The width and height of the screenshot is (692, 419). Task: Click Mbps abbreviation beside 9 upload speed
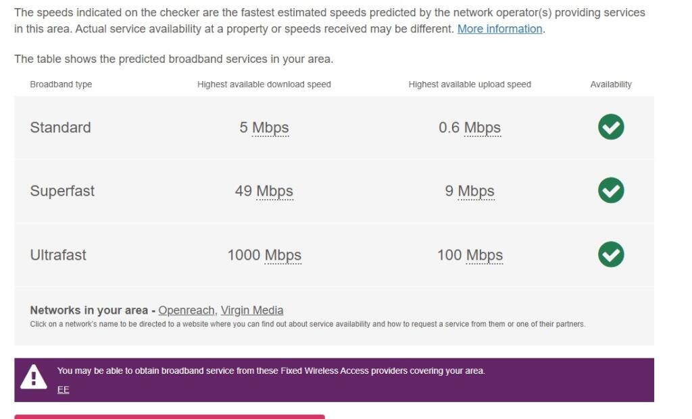pyautogui.click(x=476, y=191)
